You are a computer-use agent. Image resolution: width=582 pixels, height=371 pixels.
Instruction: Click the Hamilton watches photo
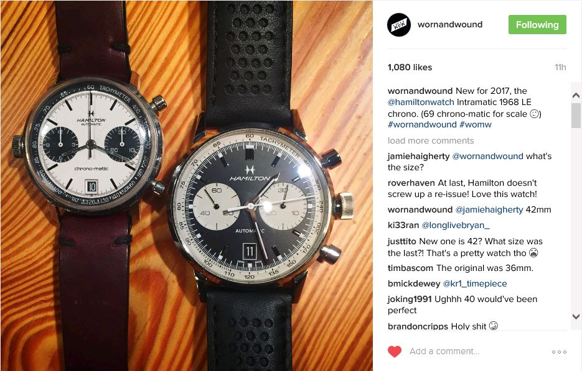pyautogui.click(x=187, y=185)
